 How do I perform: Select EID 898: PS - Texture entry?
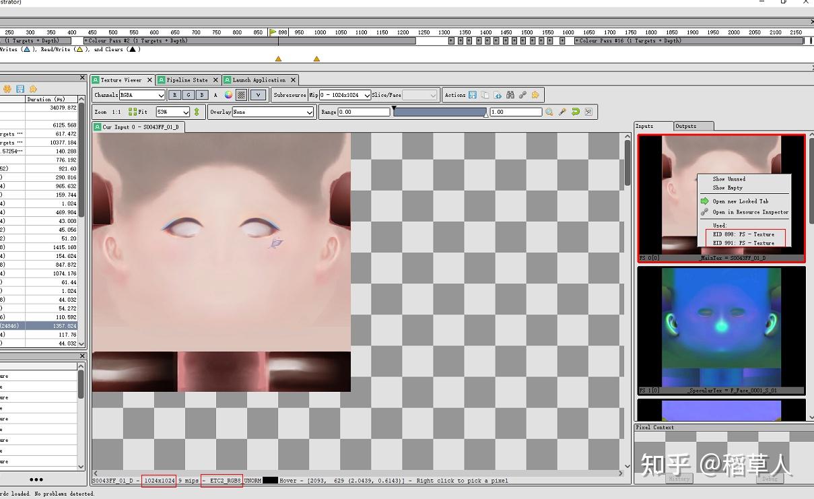click(x=743, y=234)
